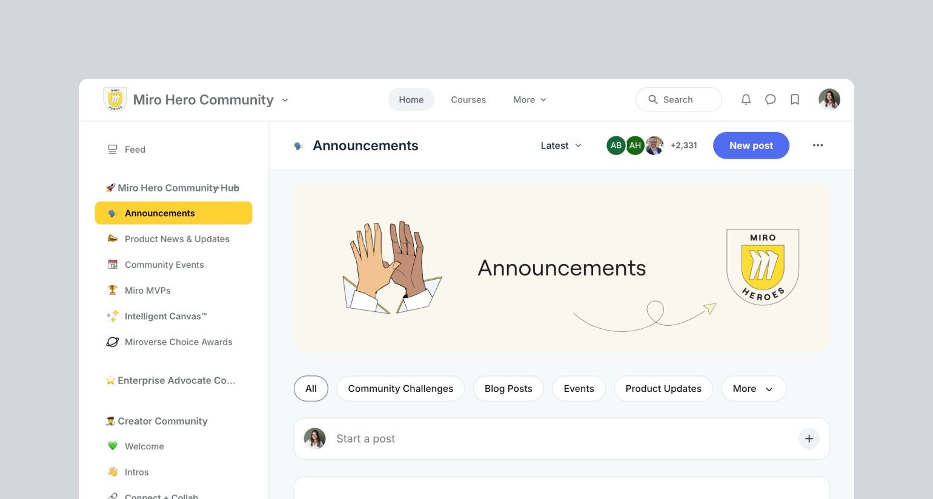Filter by Product Updates topic
This screenshot has width=933, height=499.
click(x=663, y=388)
